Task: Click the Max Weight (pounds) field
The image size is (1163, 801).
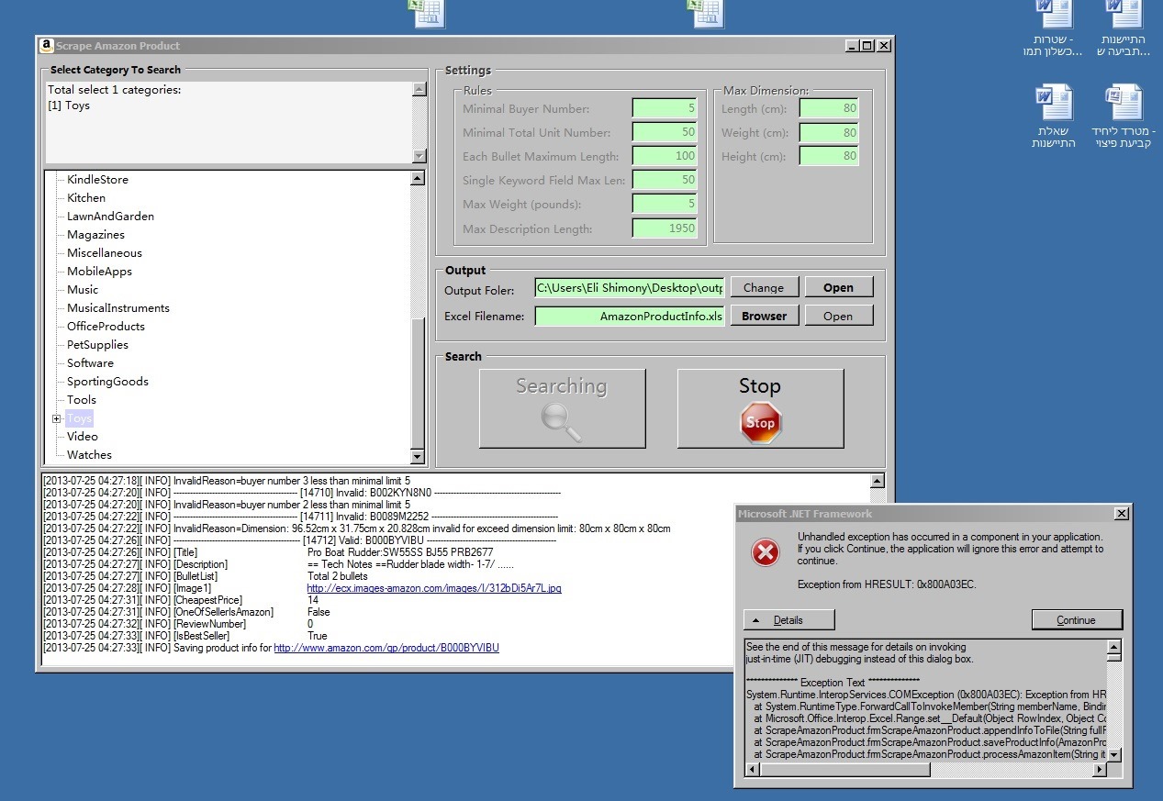Action: coord(665,204)
